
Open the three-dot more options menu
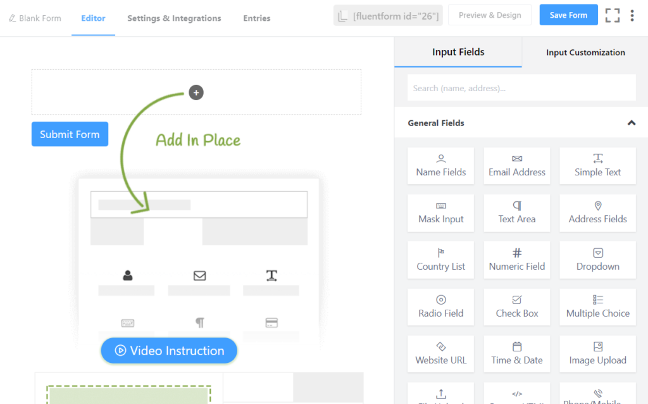point(632,16)
